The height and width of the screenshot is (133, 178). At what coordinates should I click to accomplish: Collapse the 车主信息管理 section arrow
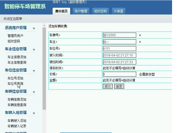click(34, 50)
